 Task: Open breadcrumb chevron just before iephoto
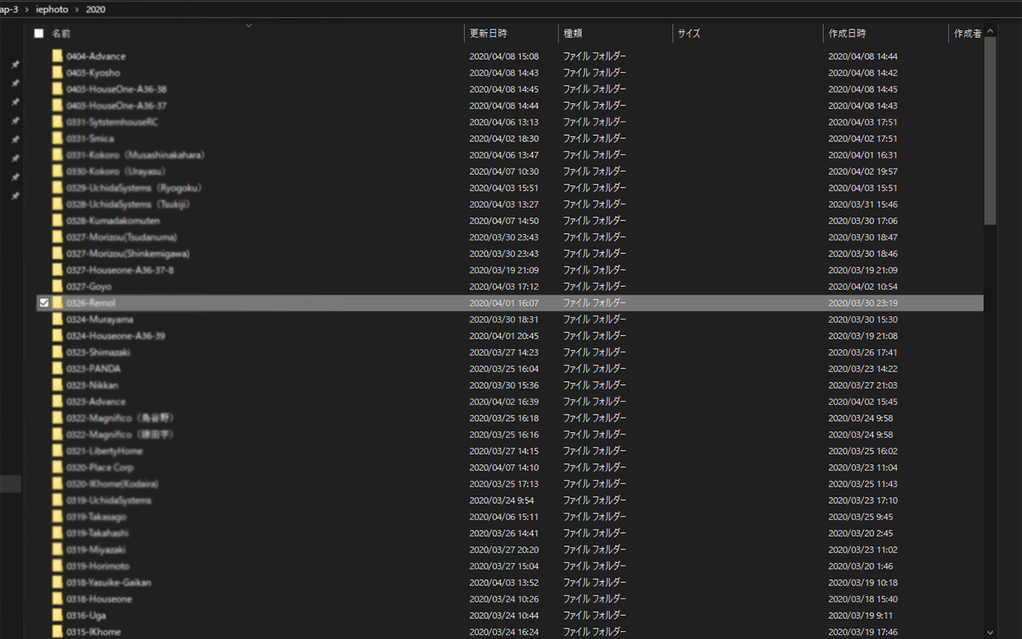tap(29, 10)
